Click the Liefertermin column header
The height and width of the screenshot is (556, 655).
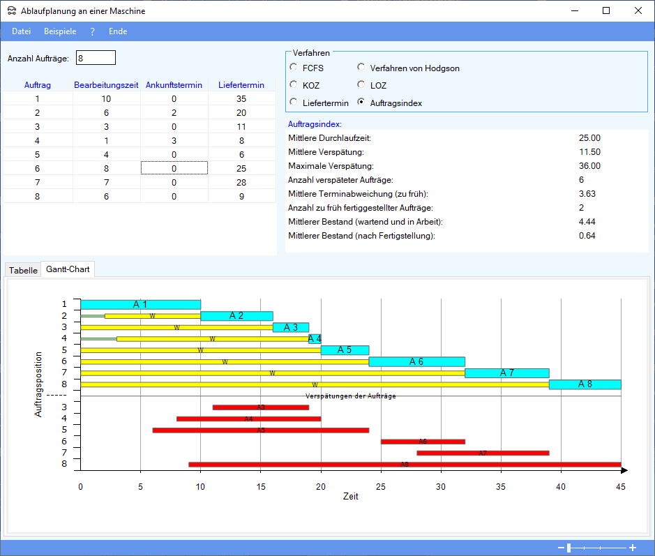pos(241,85)
